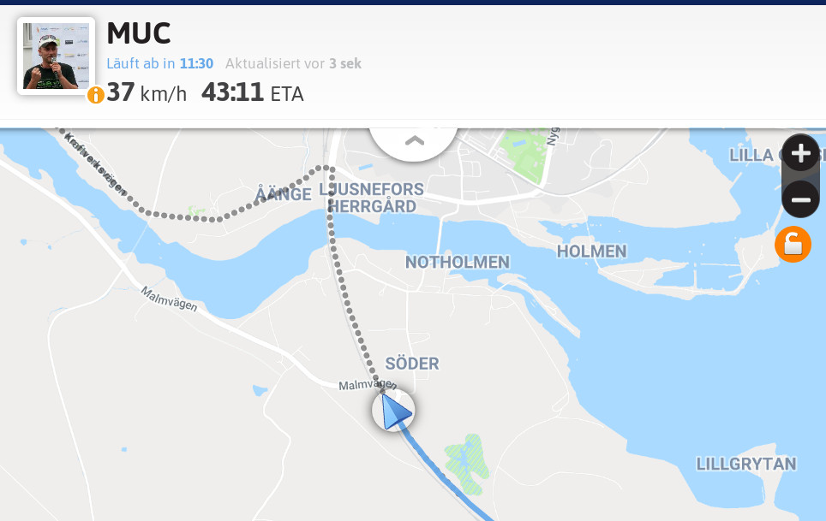Click the 37 km/h speed readout
This screenshot has height=521, width=826.
147,92
